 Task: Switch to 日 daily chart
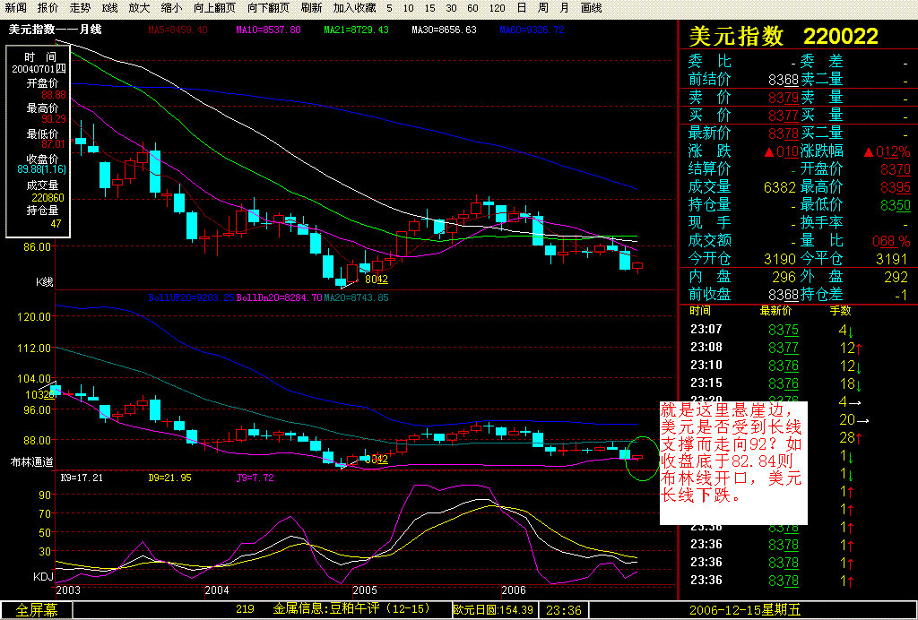point(522,8)
